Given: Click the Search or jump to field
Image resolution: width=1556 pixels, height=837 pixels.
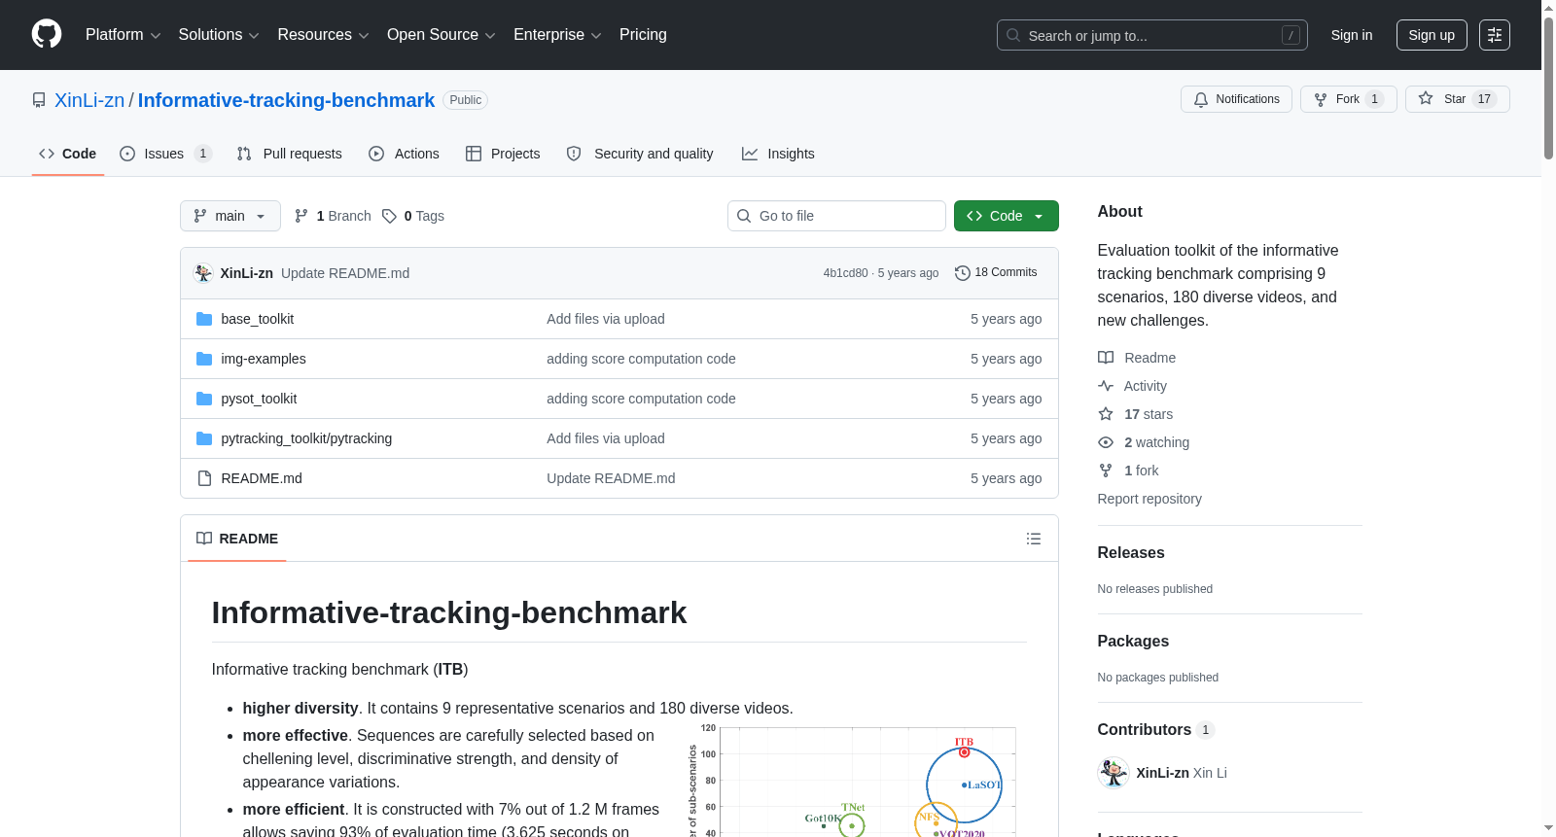Looking at the screenshot, I should 1152,35.
